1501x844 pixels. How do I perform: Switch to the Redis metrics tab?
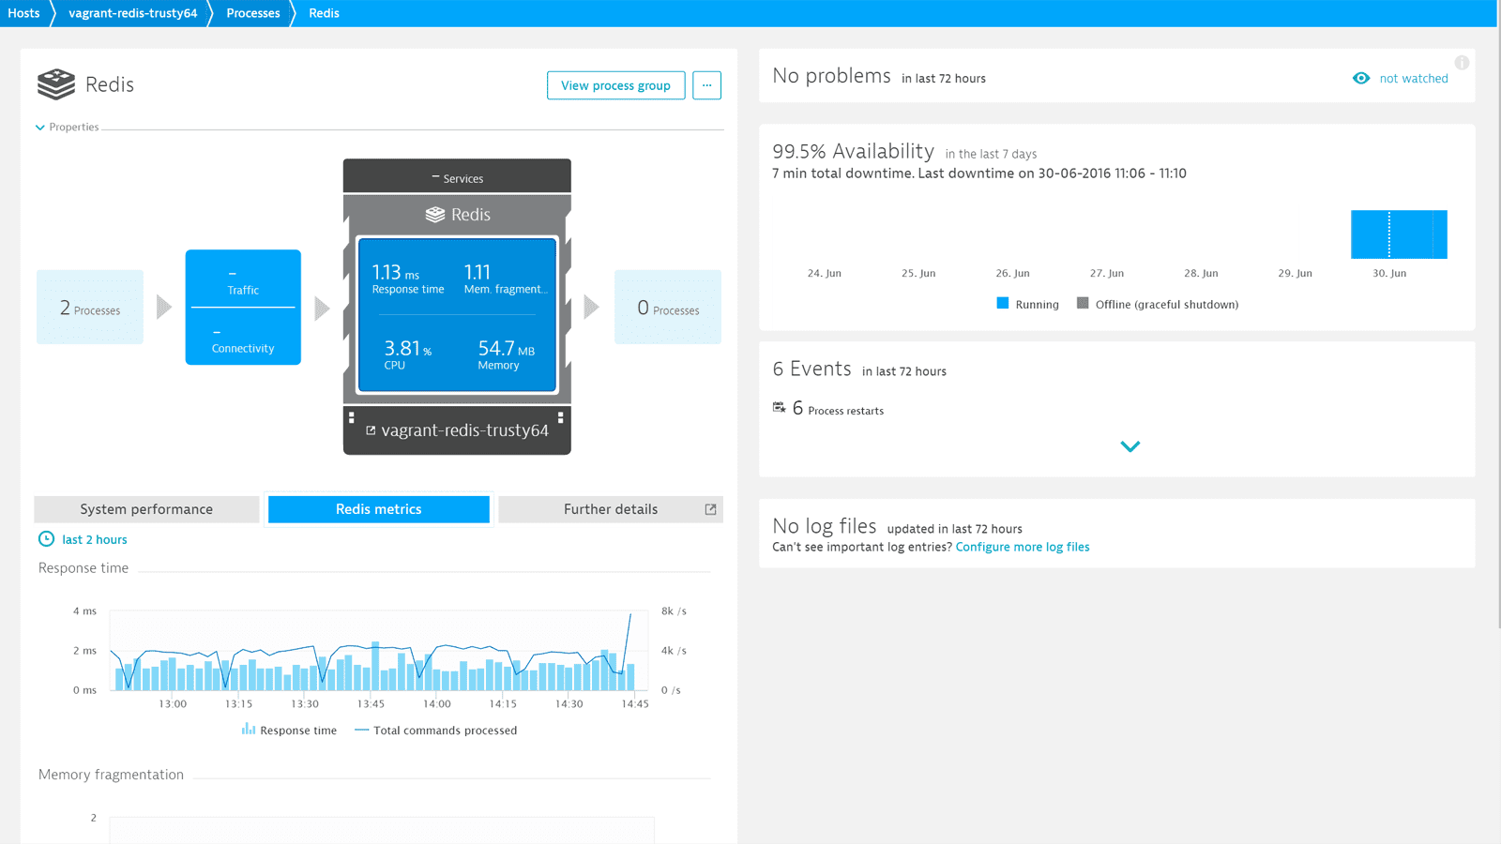379,509
